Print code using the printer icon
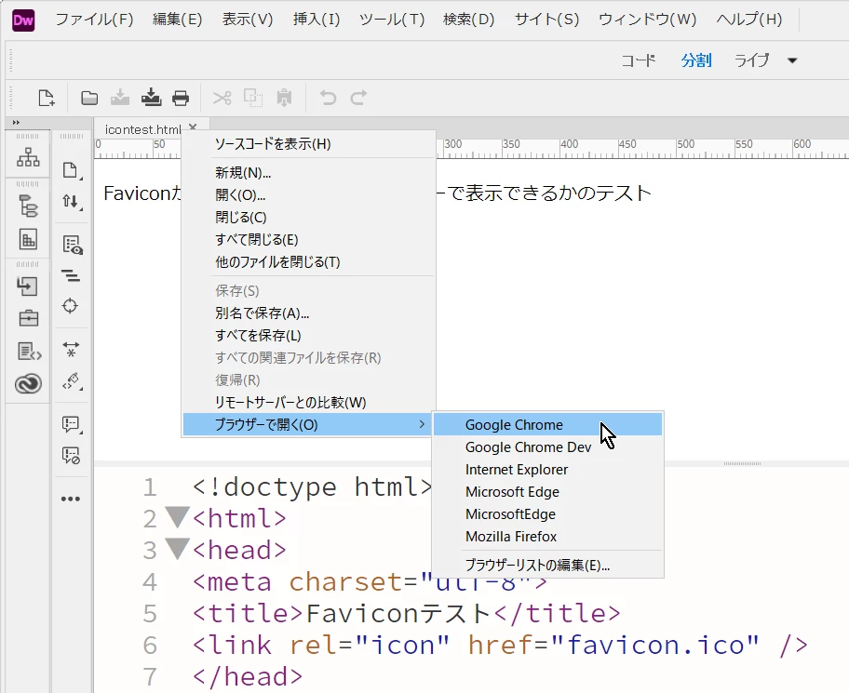This screenshot has height=693, width=849. point(181,98)
